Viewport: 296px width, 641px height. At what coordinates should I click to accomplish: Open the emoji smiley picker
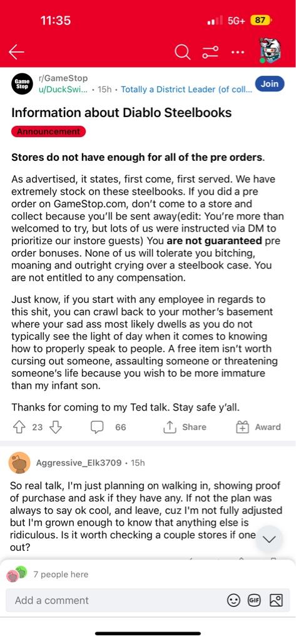click(233, 600)
